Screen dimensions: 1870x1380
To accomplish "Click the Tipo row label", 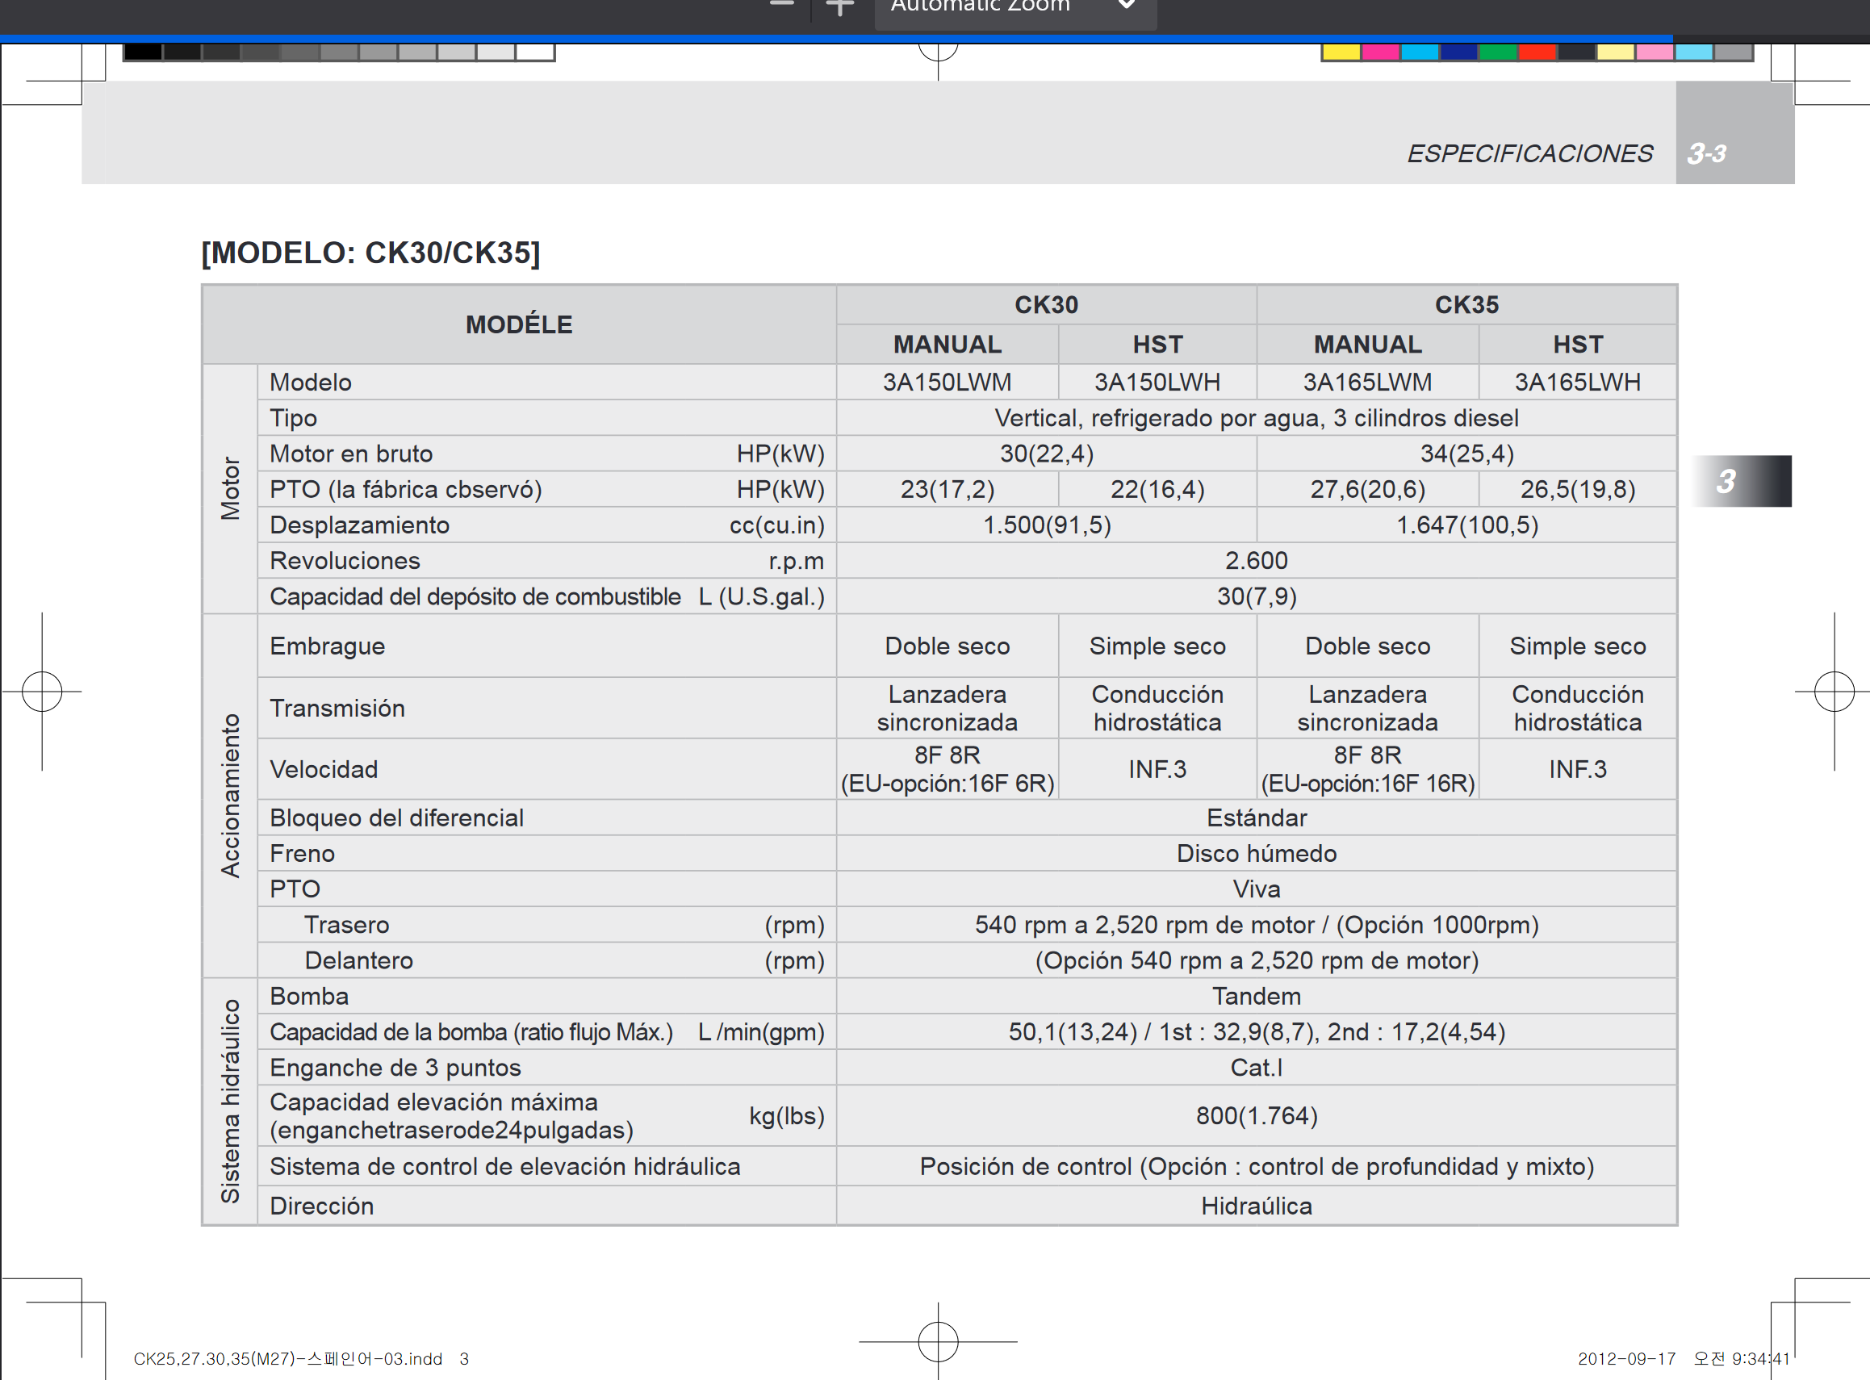I will (x=293, y=419).
